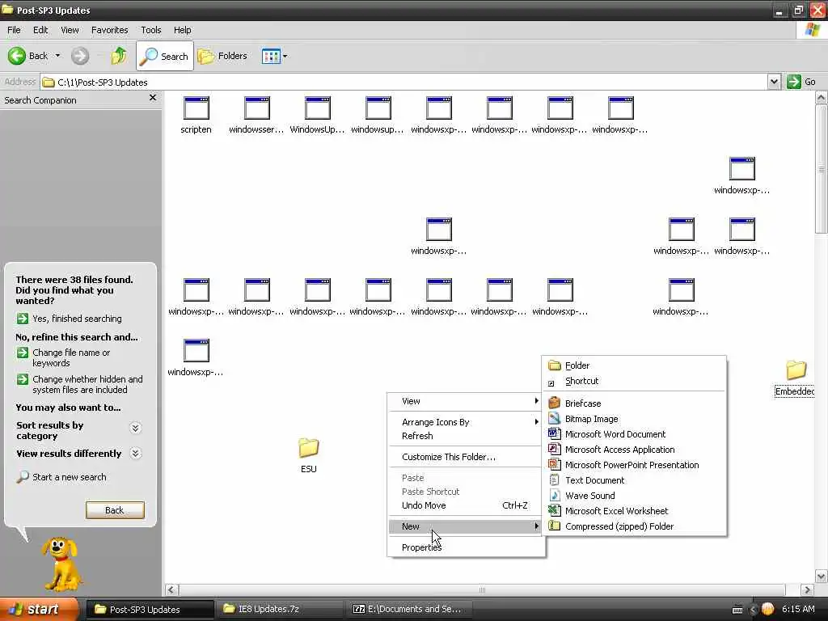
Task: Click the search assistant dog character
Action: 61,564
